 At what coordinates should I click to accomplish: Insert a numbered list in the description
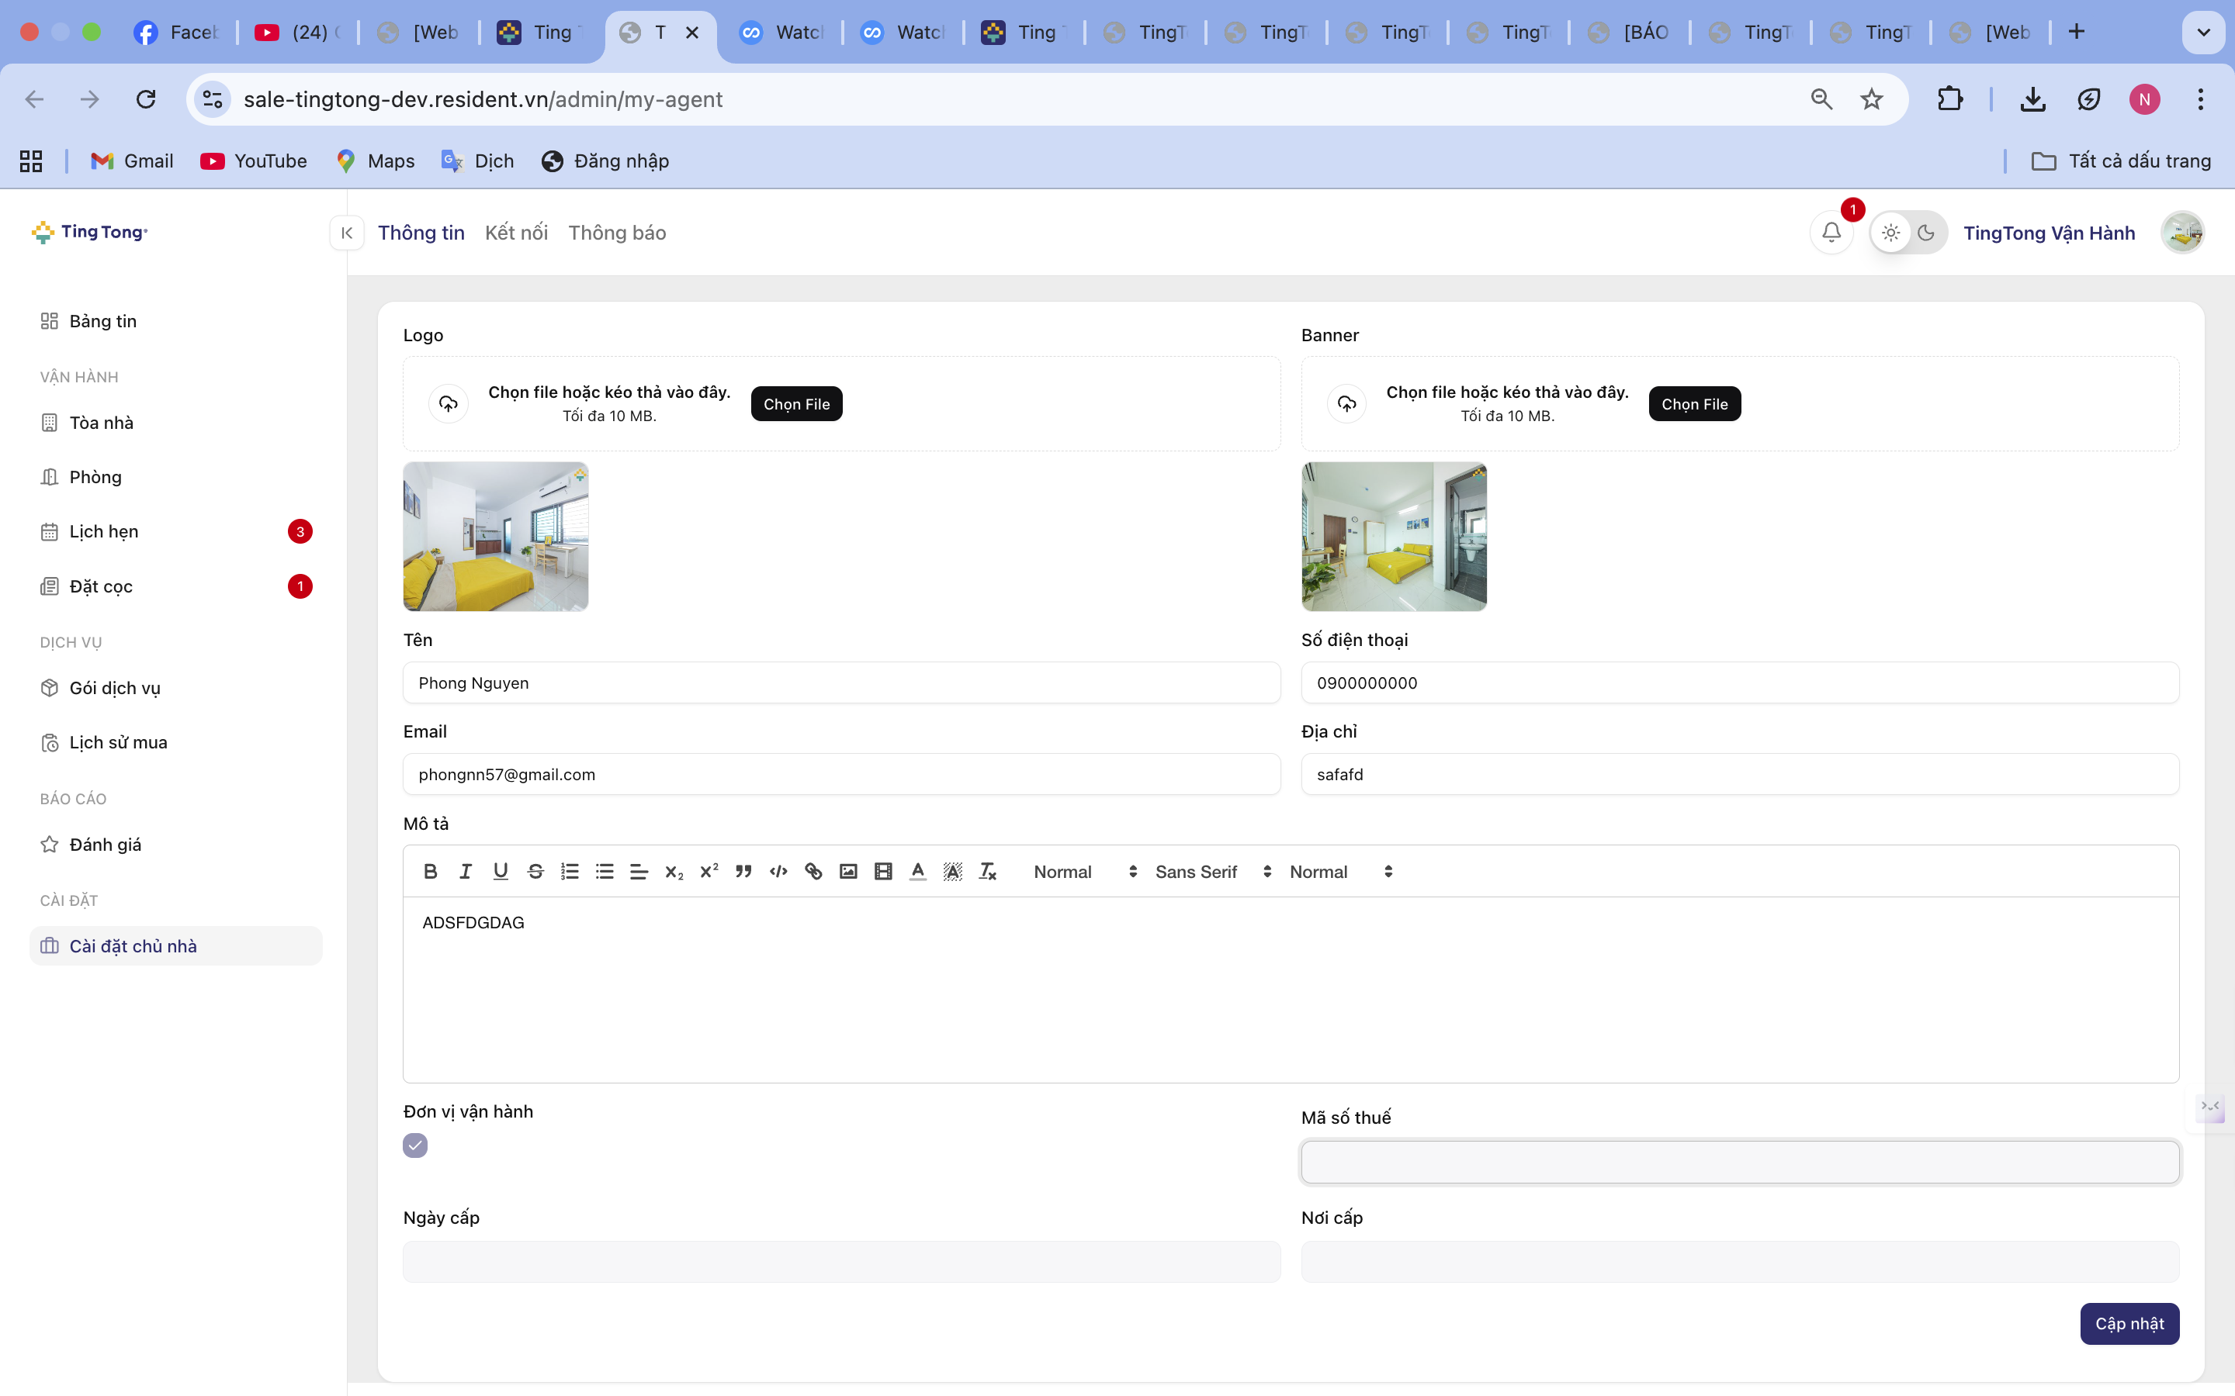click(570, 872)
